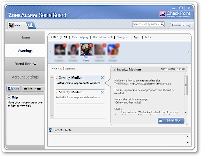This screenshot has width=201, height=156.
Task: Click inside the Parents' Note text box
Action: point(118,140)
